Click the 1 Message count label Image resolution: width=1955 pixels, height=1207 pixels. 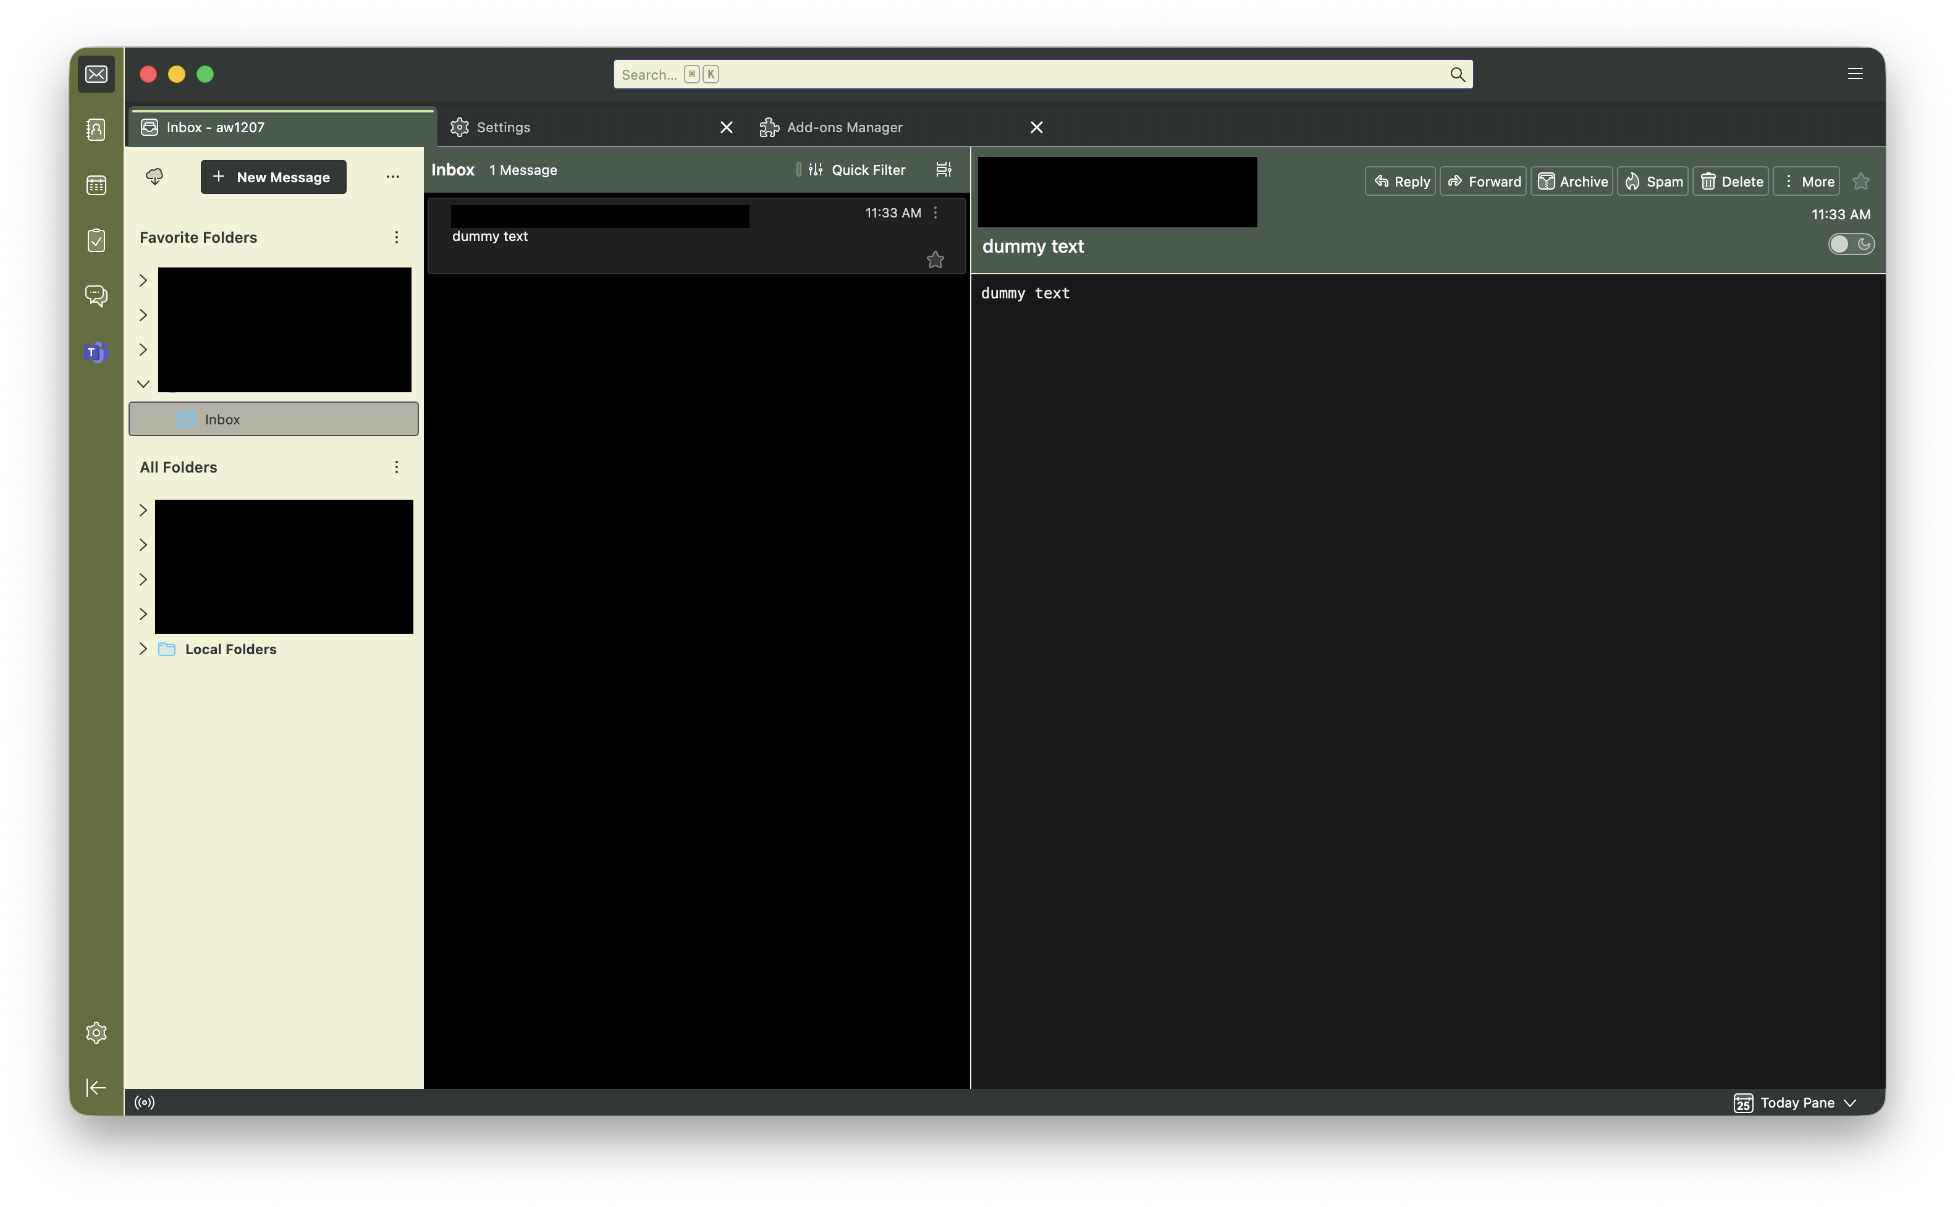point(523,169)
